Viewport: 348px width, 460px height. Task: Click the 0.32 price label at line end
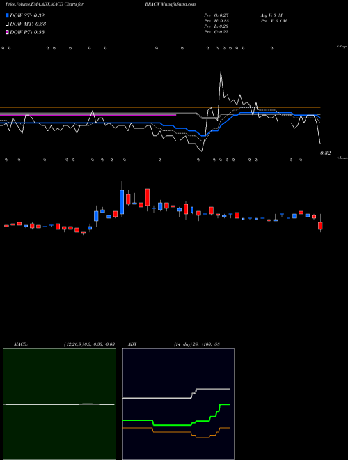coord(326,153)
